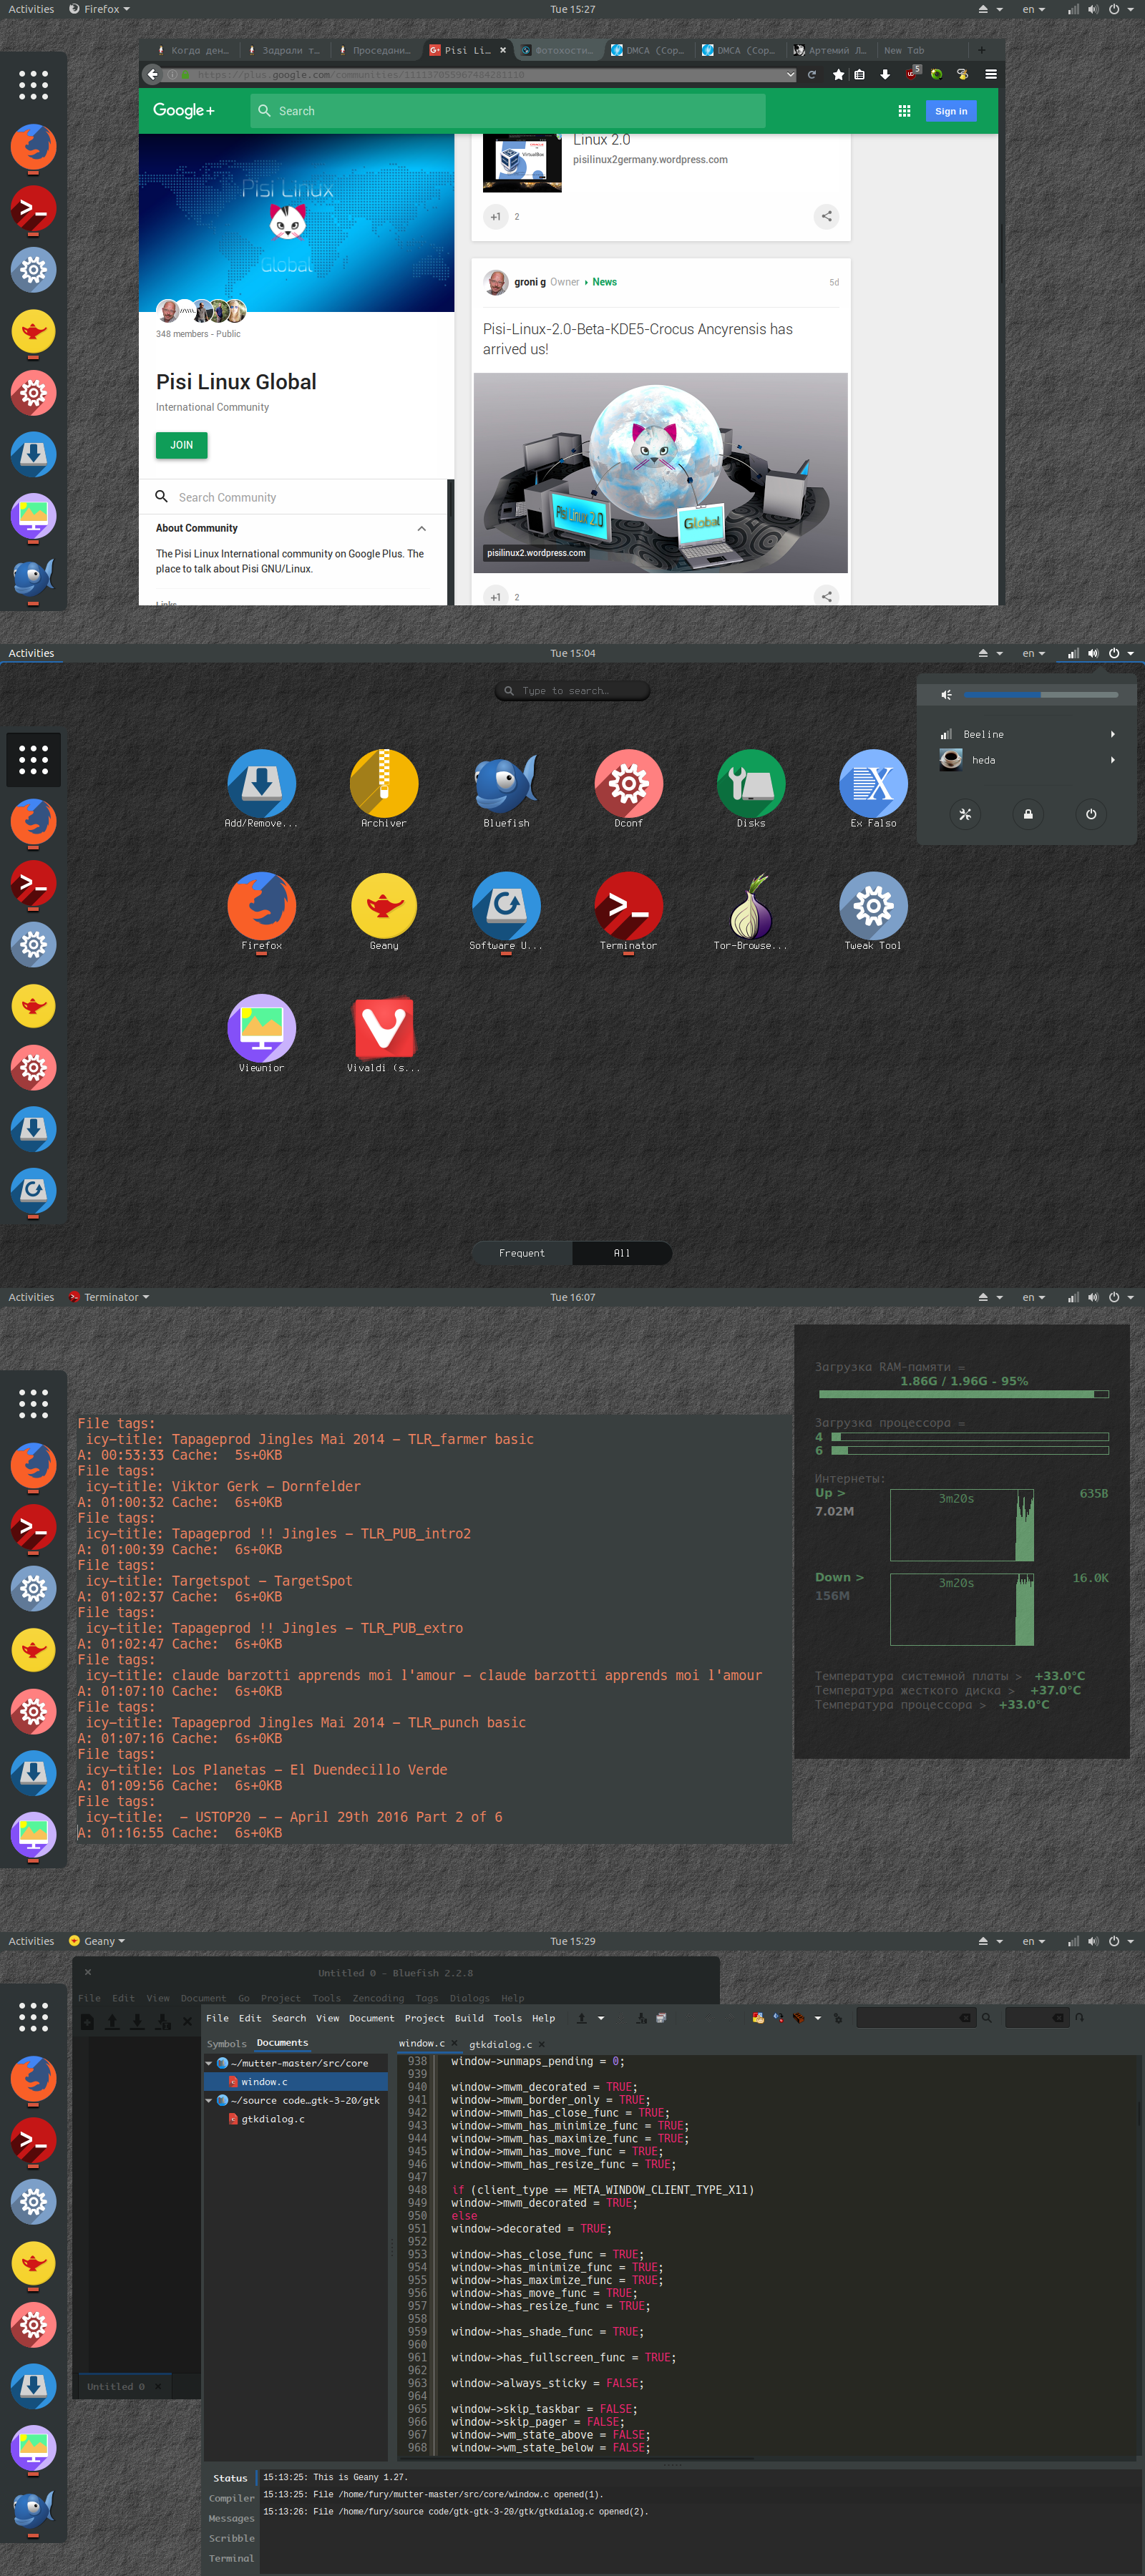Click the lock screen button in status menu
The height and width of the screenshot is (2576, 1145).
[1028, 814]
